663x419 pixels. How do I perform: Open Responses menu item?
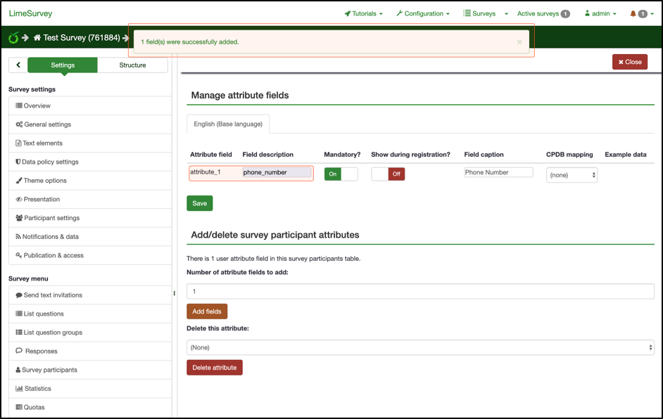(90, 351)
